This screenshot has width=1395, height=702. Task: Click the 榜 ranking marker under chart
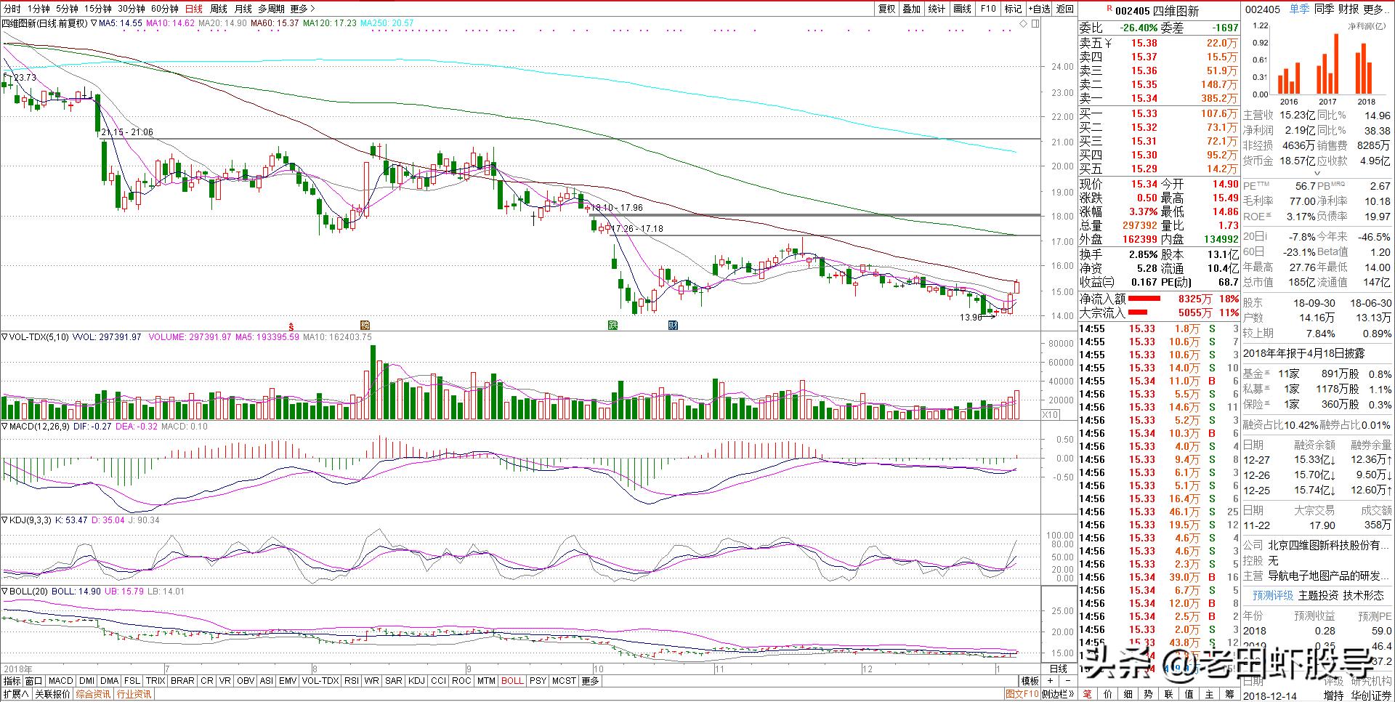tap(365, 325)
